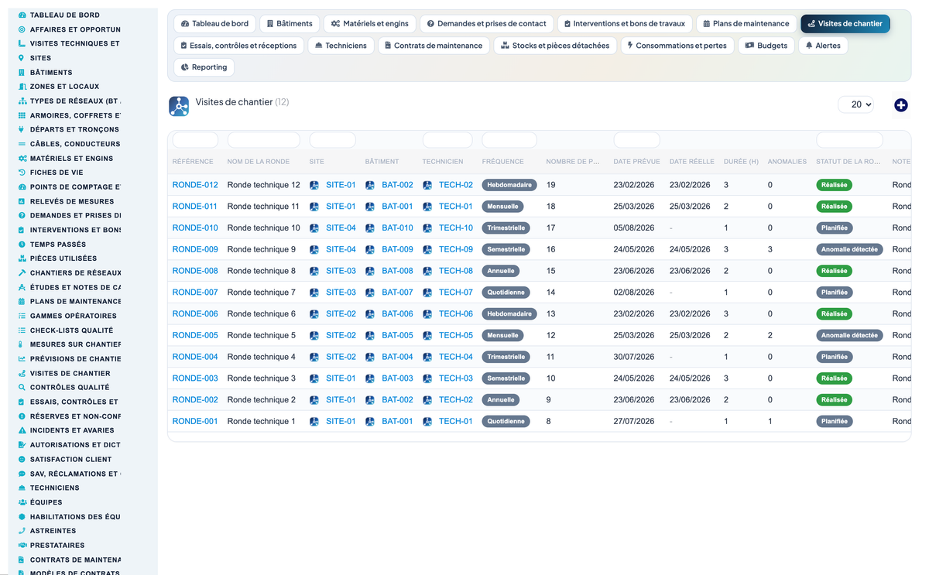Click the technician icon in RONDE-008 row
The height and width of the screenshot is (575, 929).
(427, 271)
